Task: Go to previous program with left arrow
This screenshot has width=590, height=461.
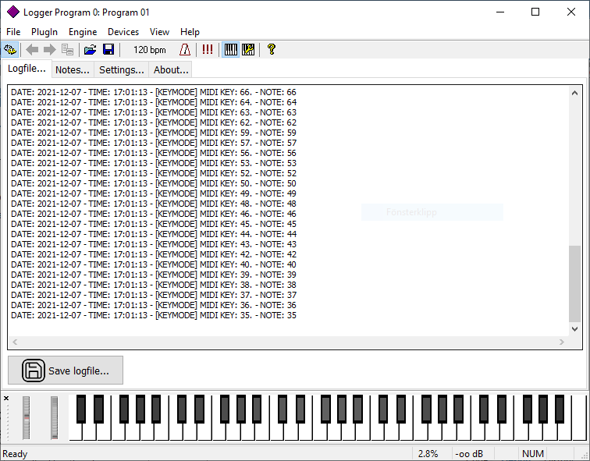Action: (x=32, y=50)
